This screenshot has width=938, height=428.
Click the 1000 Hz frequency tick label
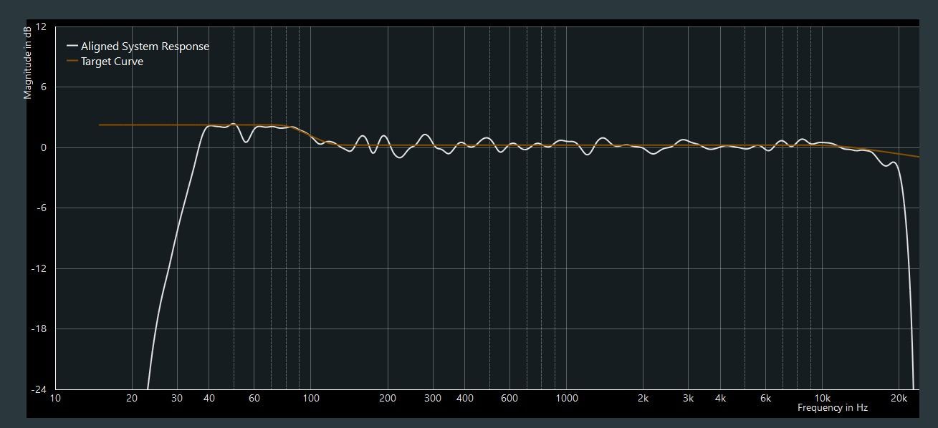[566, 398]
